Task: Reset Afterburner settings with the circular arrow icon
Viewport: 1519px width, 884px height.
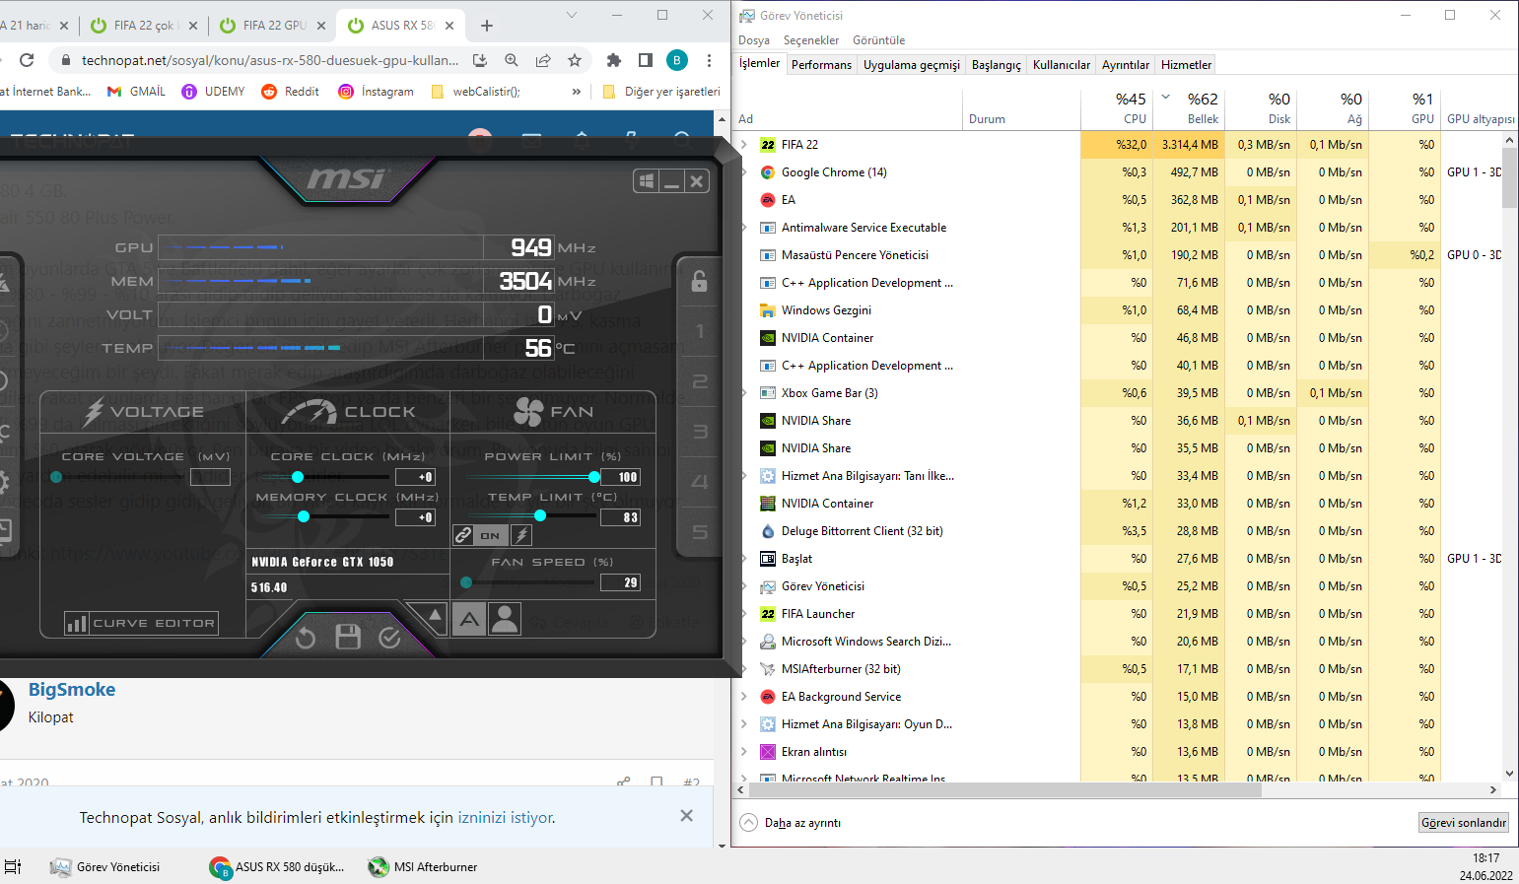Action: point(305,638)
